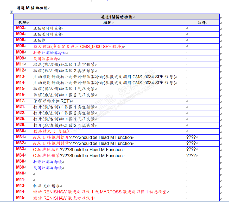Screen dimensions: 229x202
Task: Click M33 description C 轴抱闸松开
Action: [46, 150]
